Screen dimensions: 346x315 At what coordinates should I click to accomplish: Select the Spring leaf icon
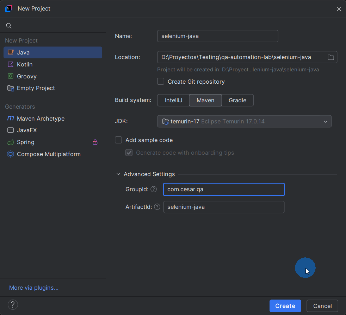point(10,142)
